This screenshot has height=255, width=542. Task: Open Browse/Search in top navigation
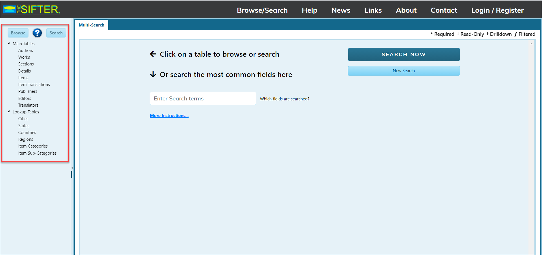point(262,10)
